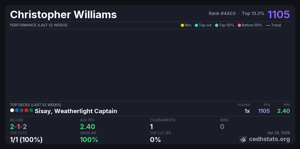This screenshot has height=149, width=300.
Task: Toggle the Bottom 50% legend entry
Action: (x=250, y=25)
